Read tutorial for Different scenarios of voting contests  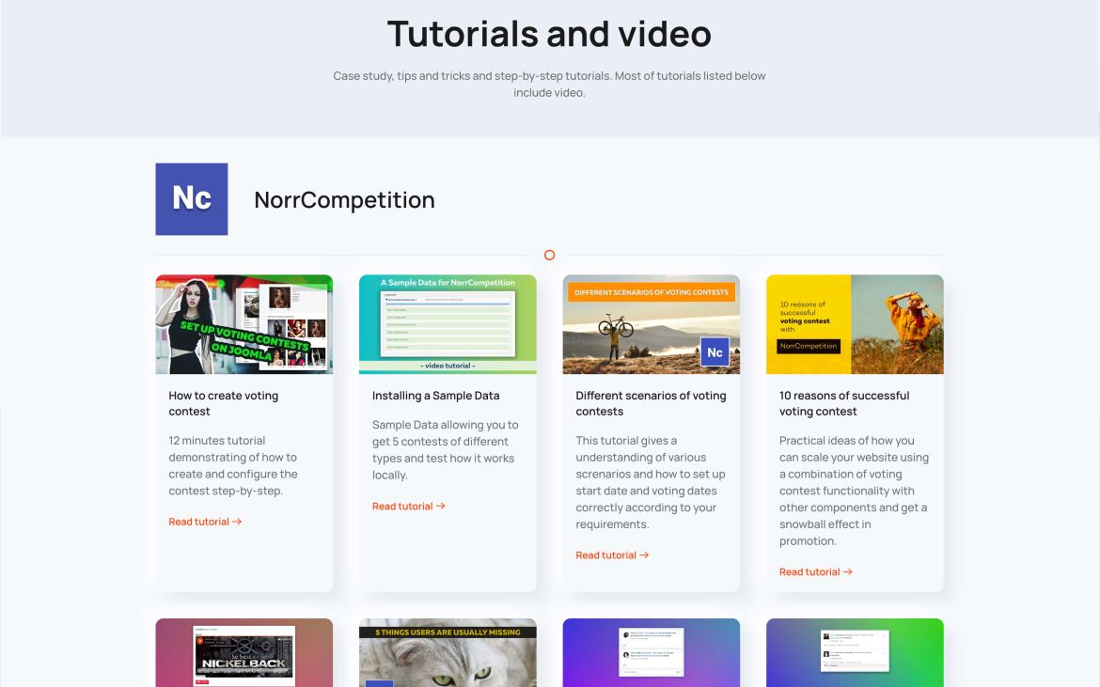[x=612, y=555]
